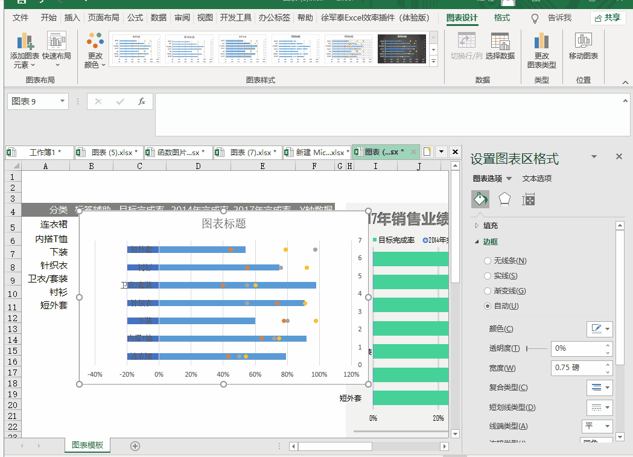
Task: Open the 页面布局 ribbon tab
Action: pyautogui.click(x=103, y=18)
